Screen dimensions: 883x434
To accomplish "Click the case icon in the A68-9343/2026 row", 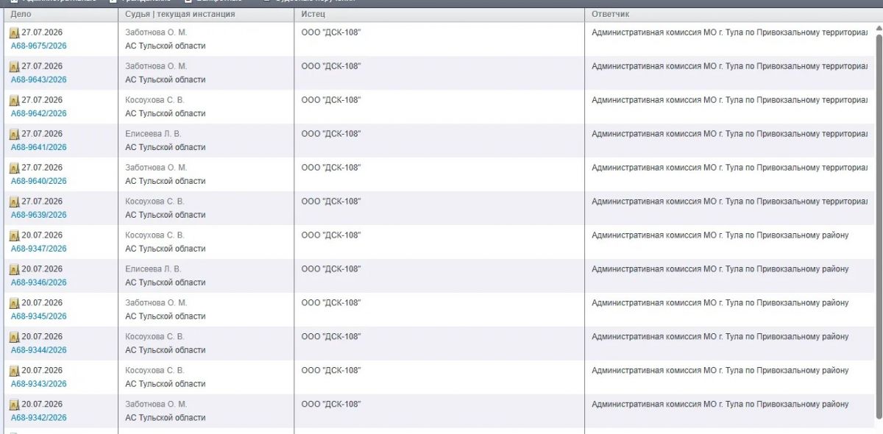I will pos(14,371).
